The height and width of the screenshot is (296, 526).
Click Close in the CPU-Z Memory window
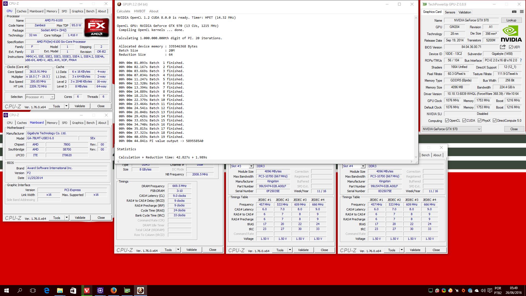pyautogui.click(x=213, y=250)
